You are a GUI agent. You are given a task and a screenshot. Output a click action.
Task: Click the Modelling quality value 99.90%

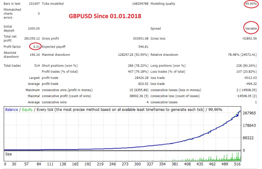(251, 4)
